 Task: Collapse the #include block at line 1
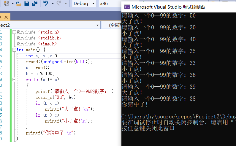(x=14, y=32)
